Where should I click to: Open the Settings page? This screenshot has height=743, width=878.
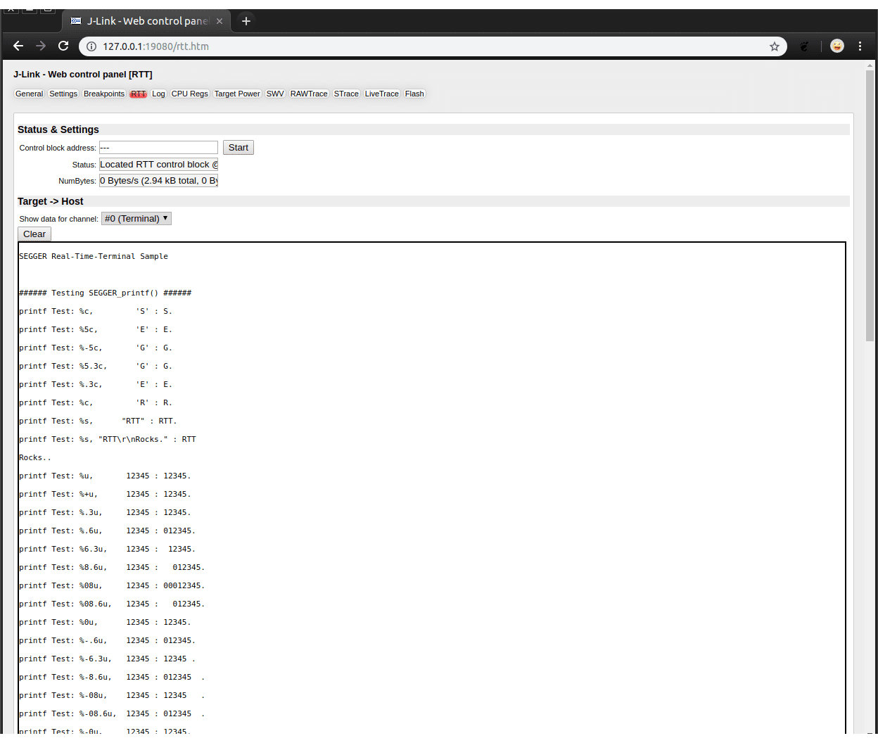pos(63,94)
